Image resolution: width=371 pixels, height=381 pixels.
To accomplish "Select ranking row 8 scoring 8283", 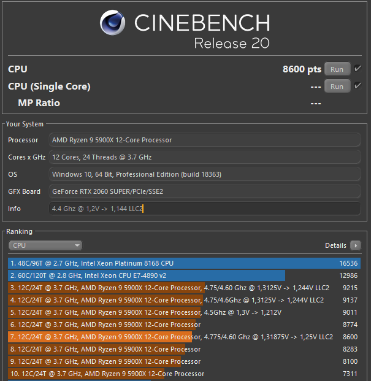I will (x=184, y=349).
